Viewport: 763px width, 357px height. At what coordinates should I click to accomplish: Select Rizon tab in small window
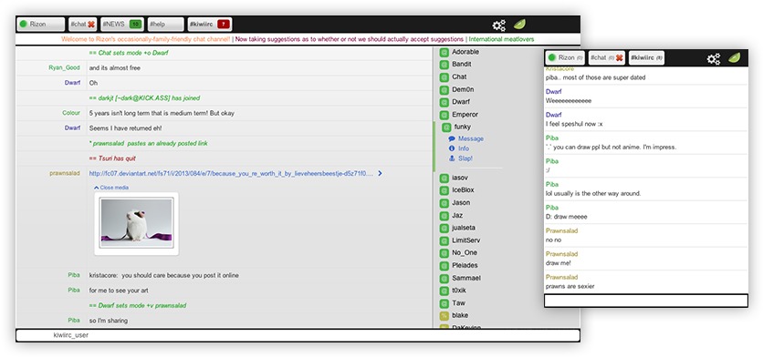(x=565, y=57)
